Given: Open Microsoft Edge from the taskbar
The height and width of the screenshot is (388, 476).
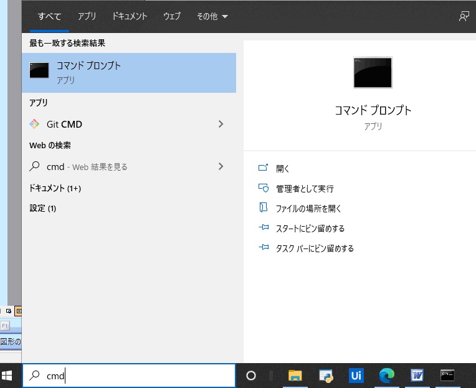Looking at the screenshot, I should [x=386, y=376].
